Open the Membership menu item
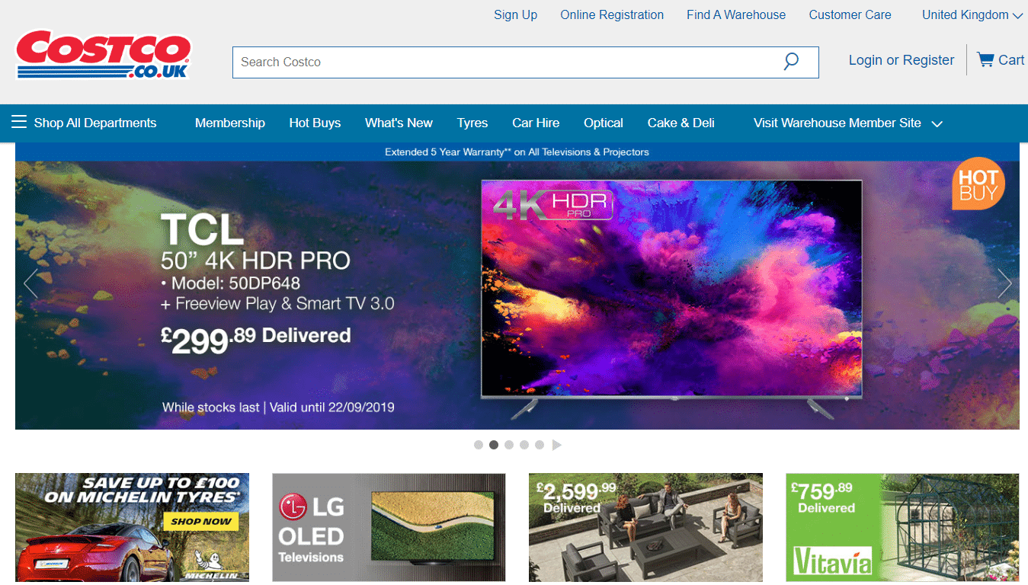This screenshot has height=585, width=1028. 230,123
